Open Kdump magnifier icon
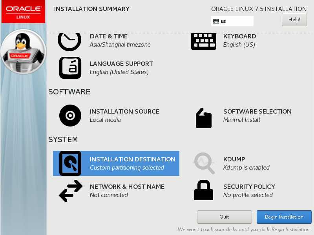 (204, 163)
